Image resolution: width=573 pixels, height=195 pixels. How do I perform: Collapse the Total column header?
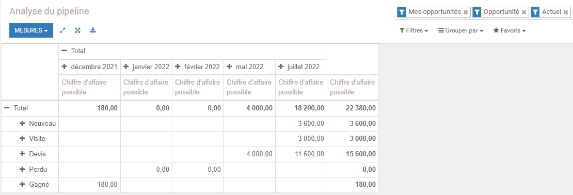(x=73, y=51)
